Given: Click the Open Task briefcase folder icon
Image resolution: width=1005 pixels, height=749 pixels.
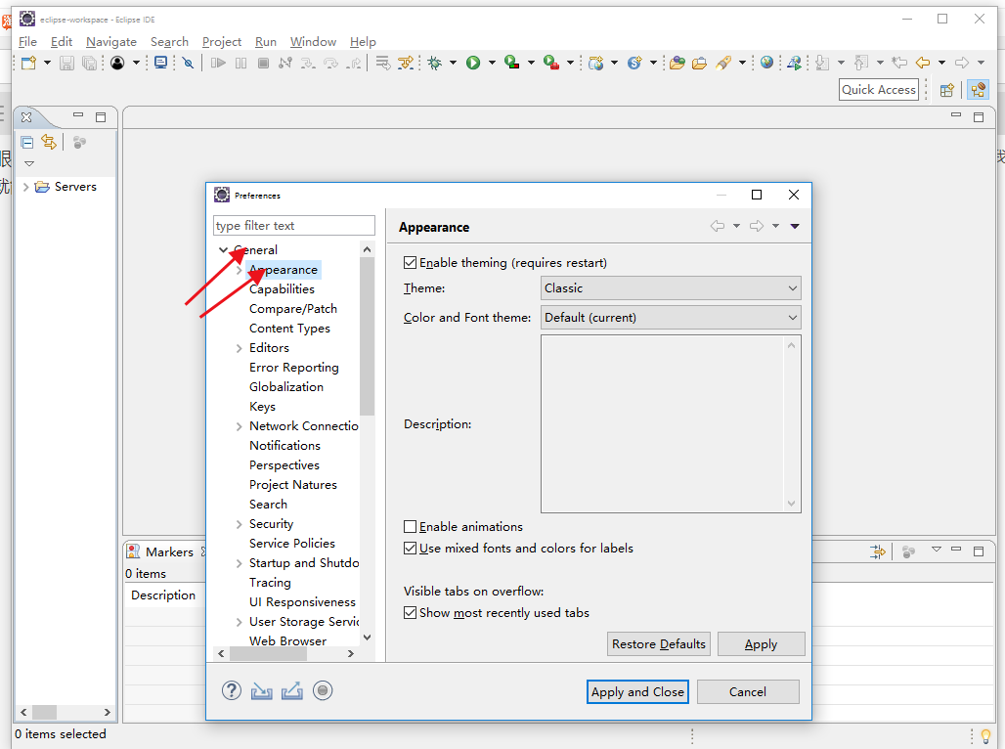Looking at the screenshot, I should click(699, 63).
